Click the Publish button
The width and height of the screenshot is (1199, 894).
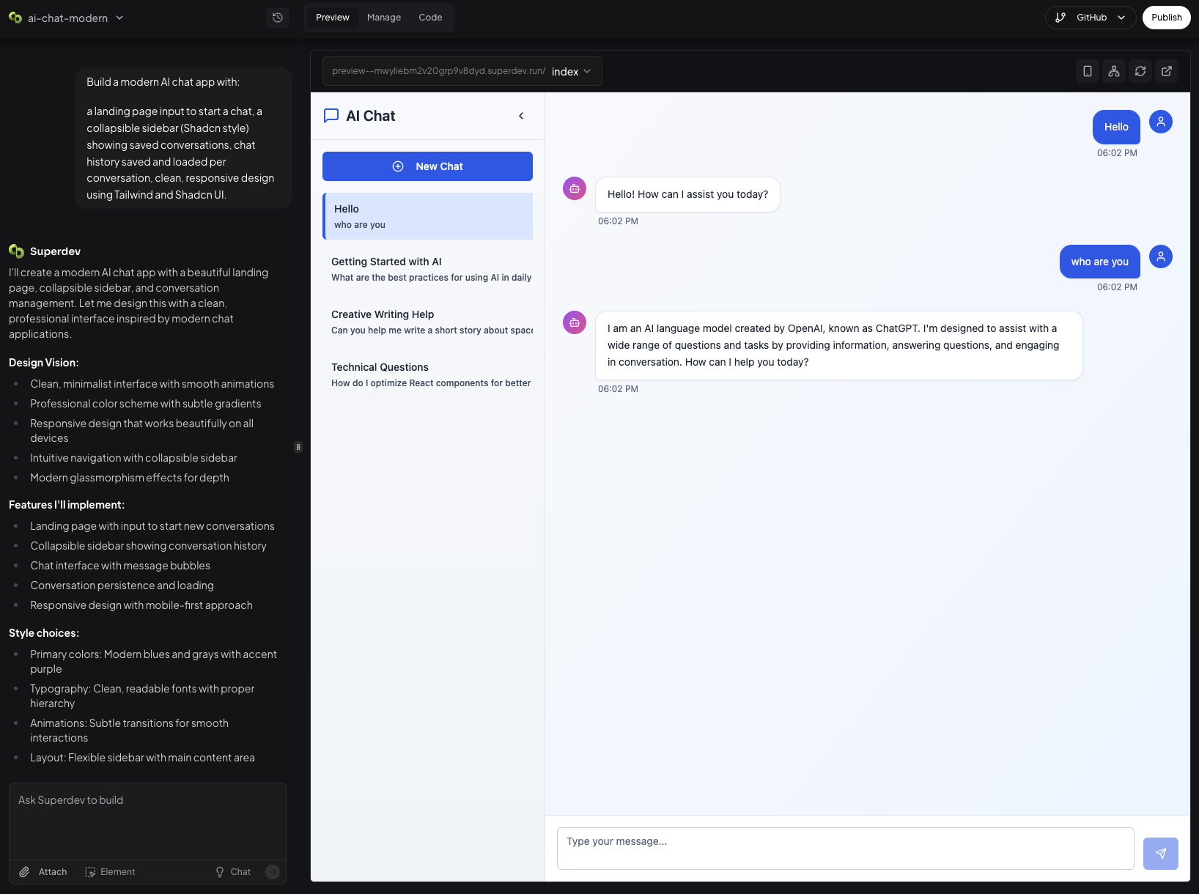point(1166,17)
